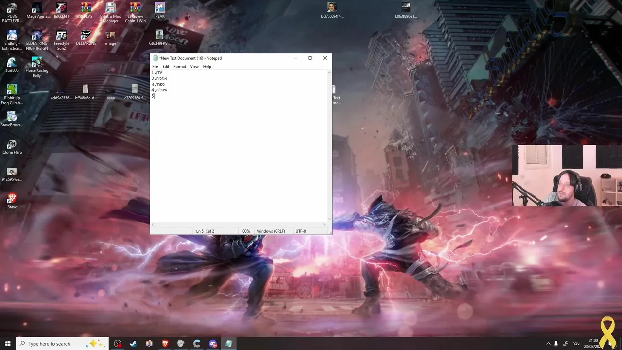Maximize the Notepad window
Screen dimensions: 622x350
pyautogui.click(x=310, y=58)
